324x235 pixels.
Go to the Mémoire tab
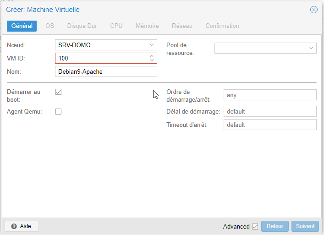[x=147, y=26]
